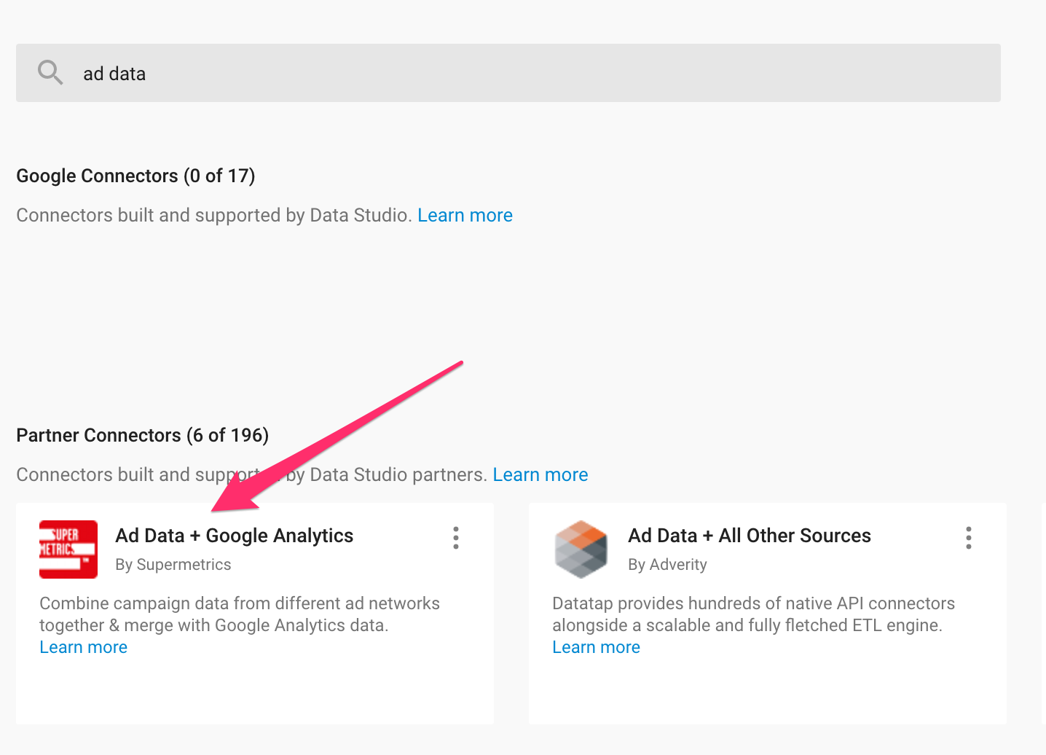Click the 'ad data' search field
1046x755 pixels.
(x=508, y=73)
